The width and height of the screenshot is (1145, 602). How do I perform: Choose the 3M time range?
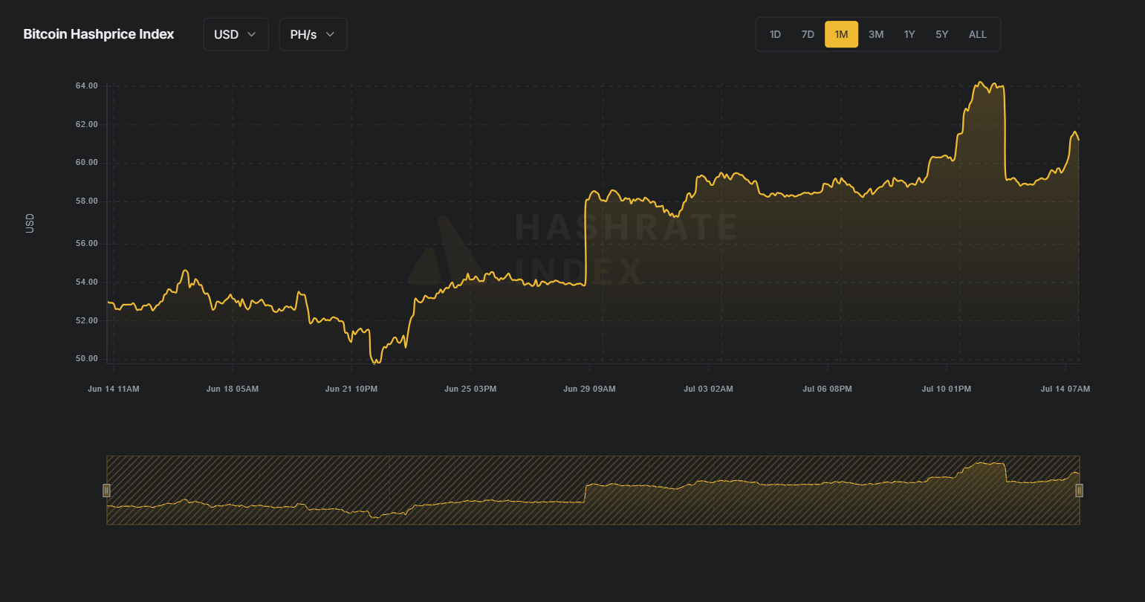[x=876, y=34]
